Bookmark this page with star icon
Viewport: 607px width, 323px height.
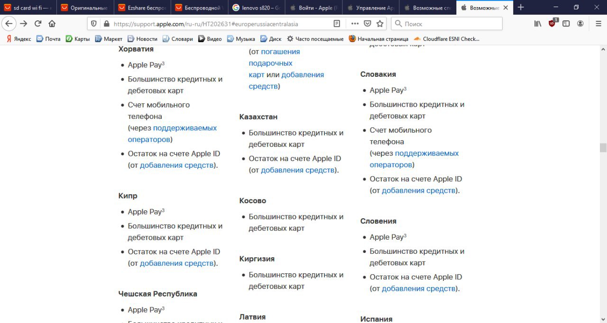[x=380, y=24]
